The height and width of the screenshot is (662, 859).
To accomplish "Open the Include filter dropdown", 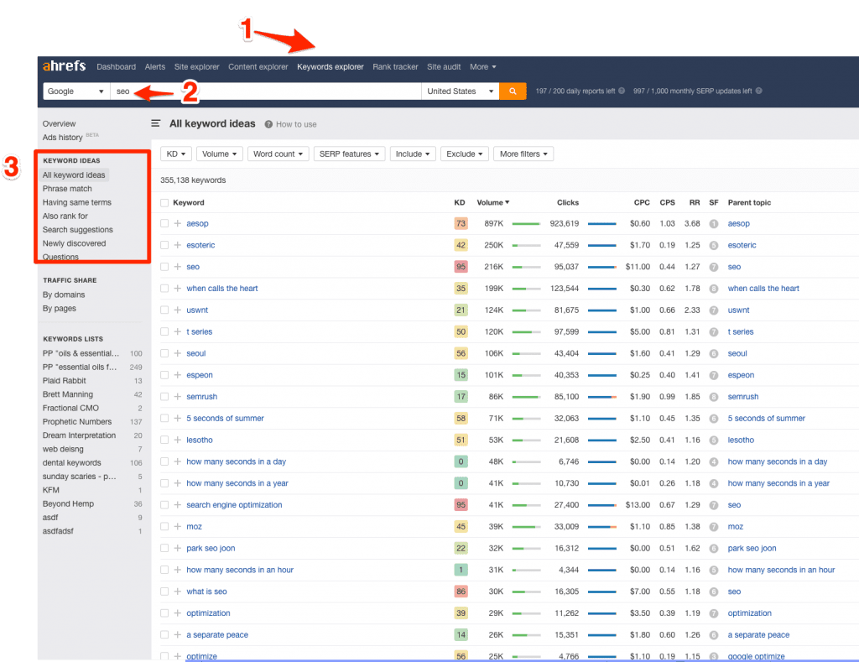I will 413,154.
